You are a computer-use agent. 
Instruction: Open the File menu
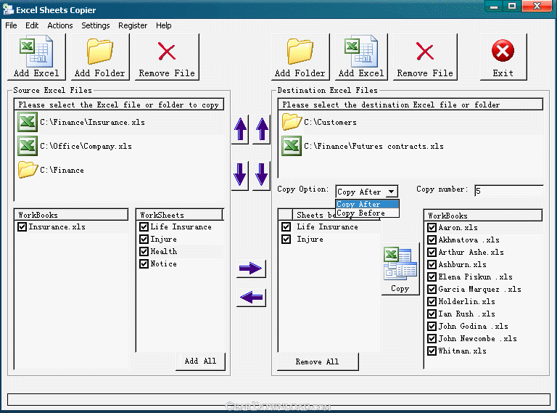point(11,25)
